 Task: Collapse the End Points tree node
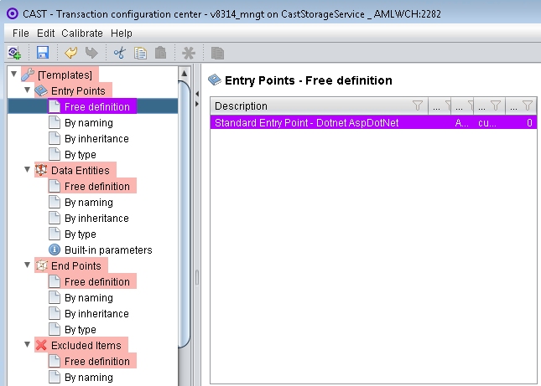pos(27,265)
